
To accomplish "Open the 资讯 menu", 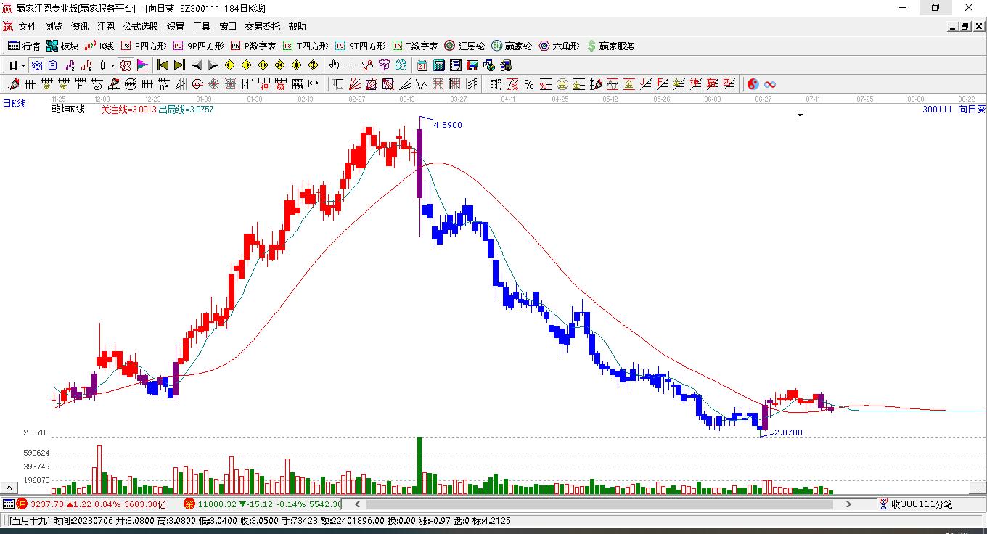I will tap(80, 27).
